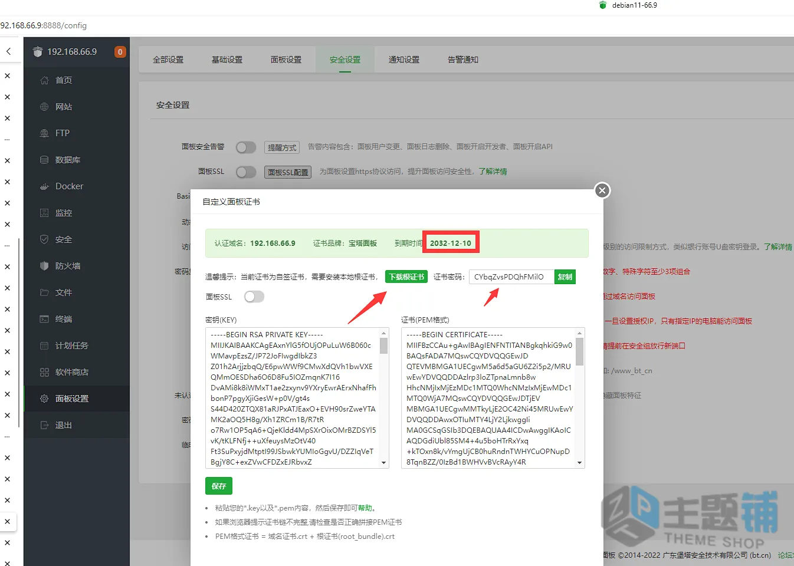The width and height of the screenshot is (794, 566).
Task: Click the orange notification badge 0
Action: pos(120,52)
